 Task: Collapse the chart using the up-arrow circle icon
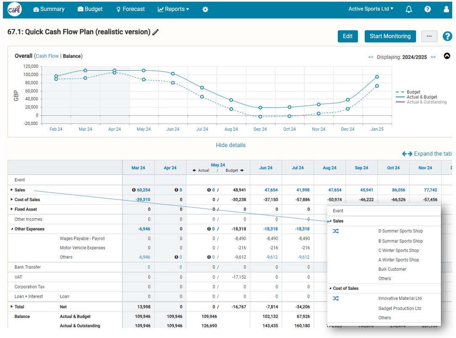click(447, 56)
